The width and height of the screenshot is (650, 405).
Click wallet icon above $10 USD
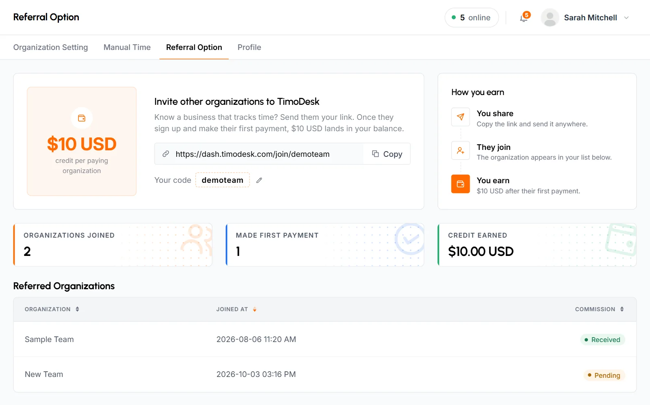[x=82, y=118]
